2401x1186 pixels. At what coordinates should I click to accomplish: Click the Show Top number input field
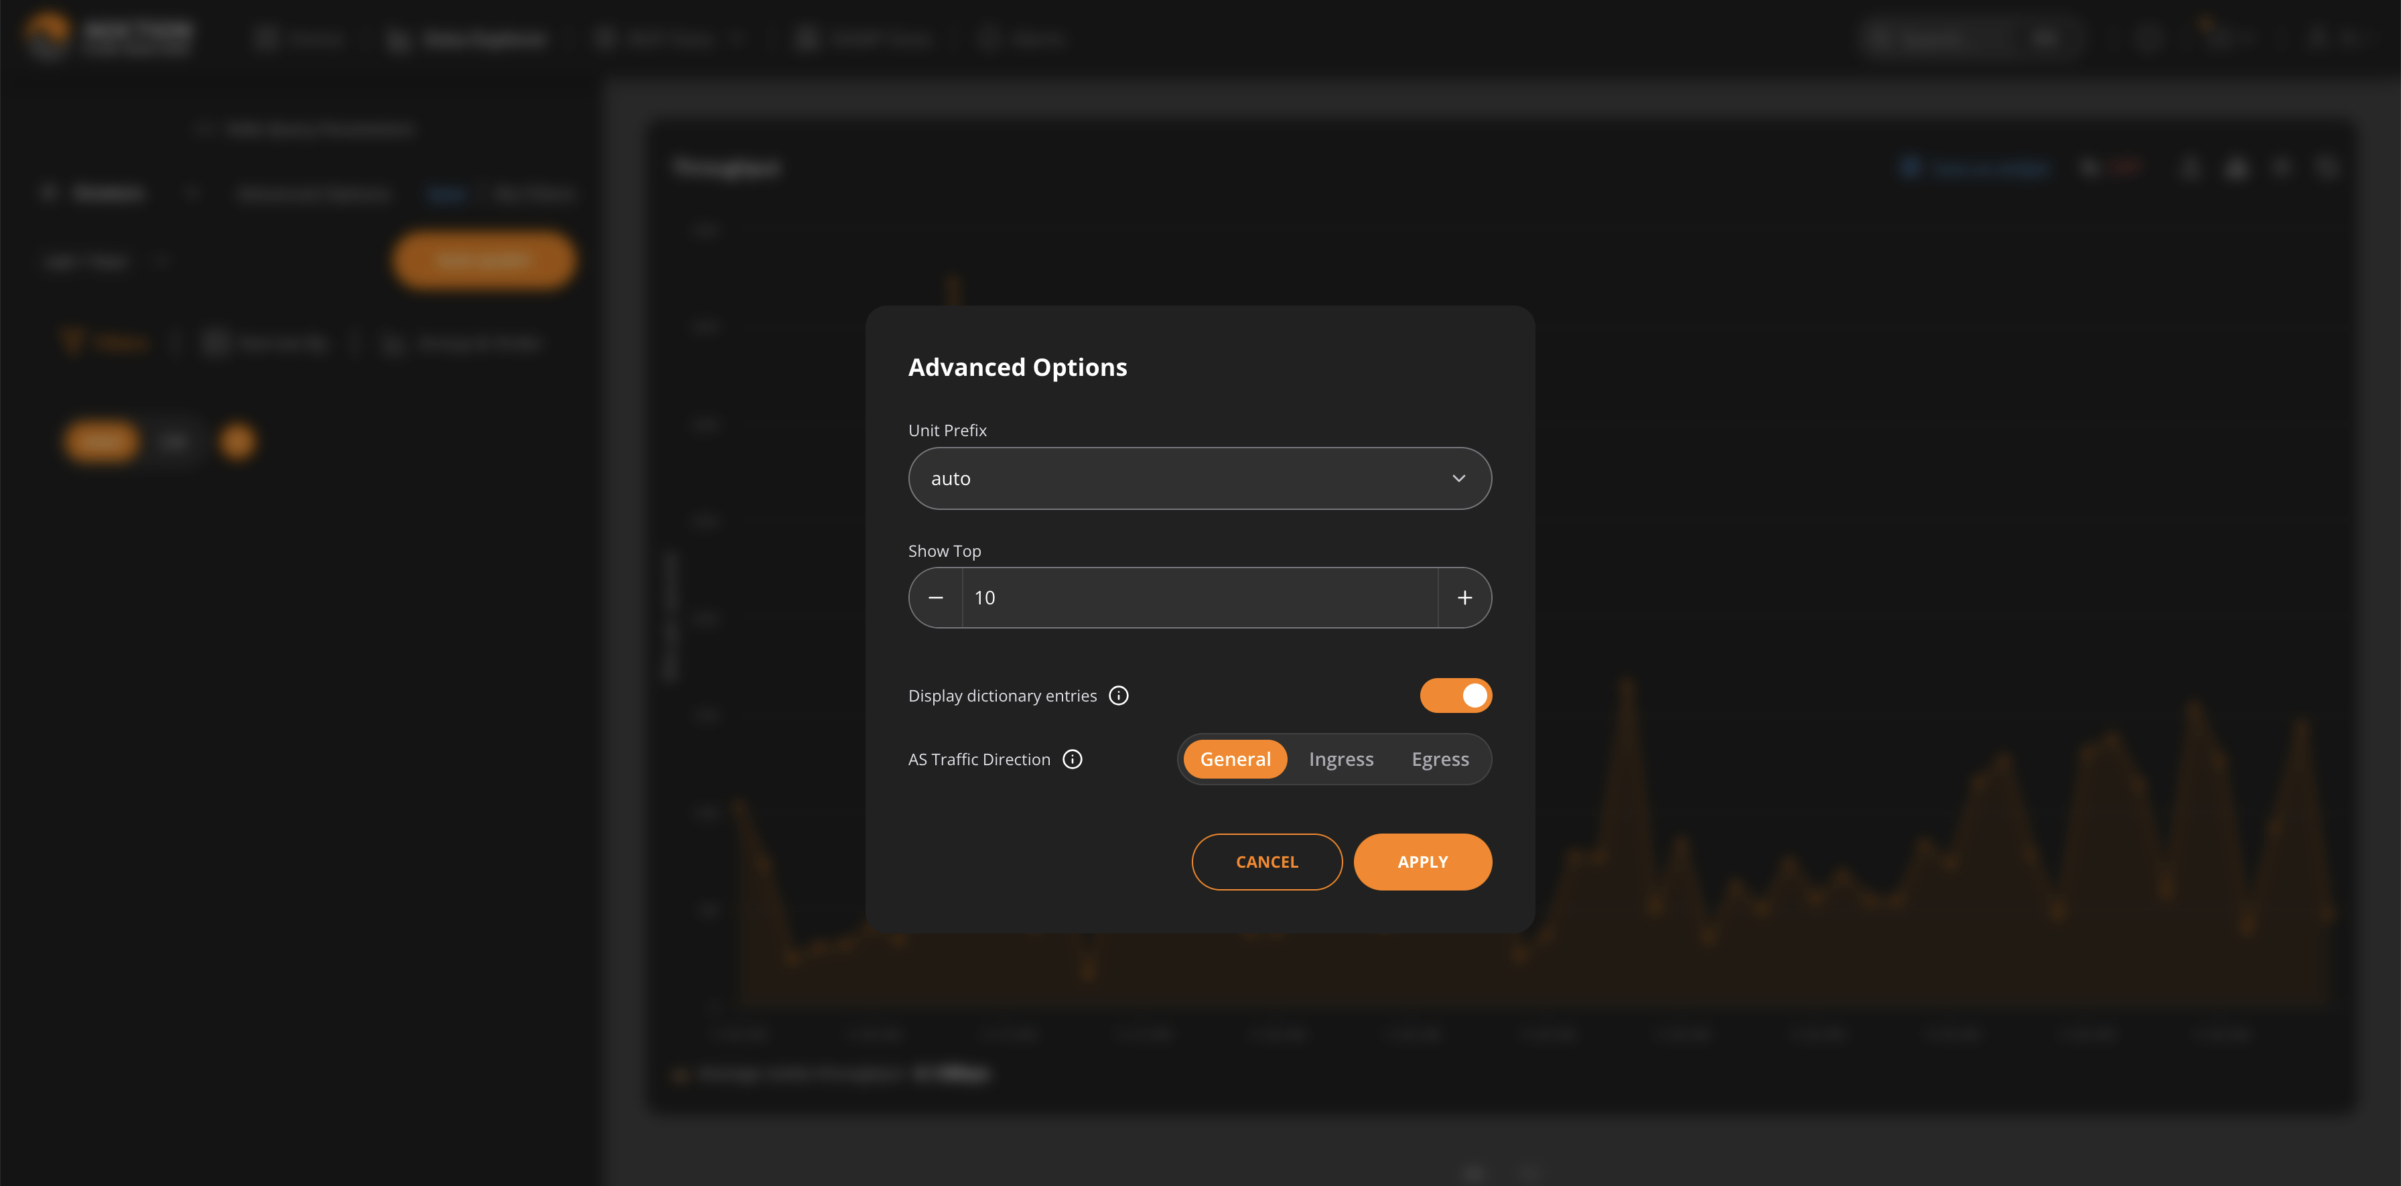[1200, 598]
